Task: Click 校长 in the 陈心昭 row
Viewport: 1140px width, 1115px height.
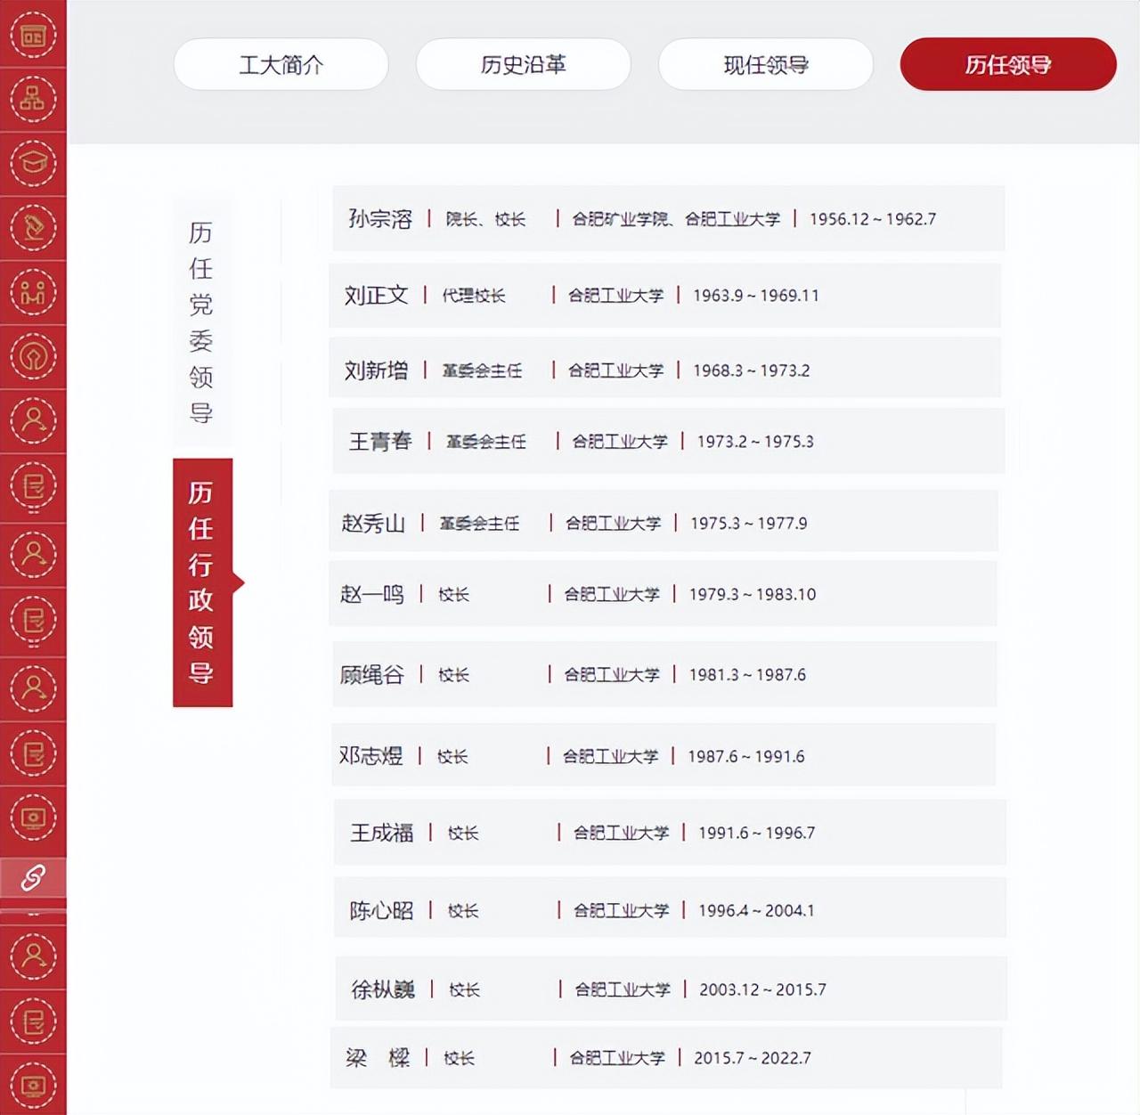Action: [463, 911]
